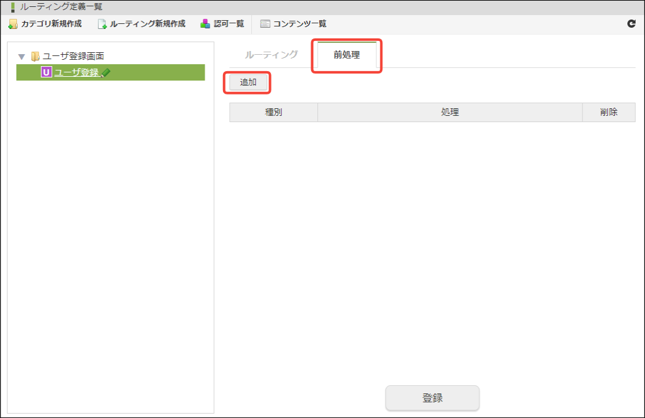Select the 前処理 tab
The width and height of the screenshot is (645, 418).
click(347, 55)
